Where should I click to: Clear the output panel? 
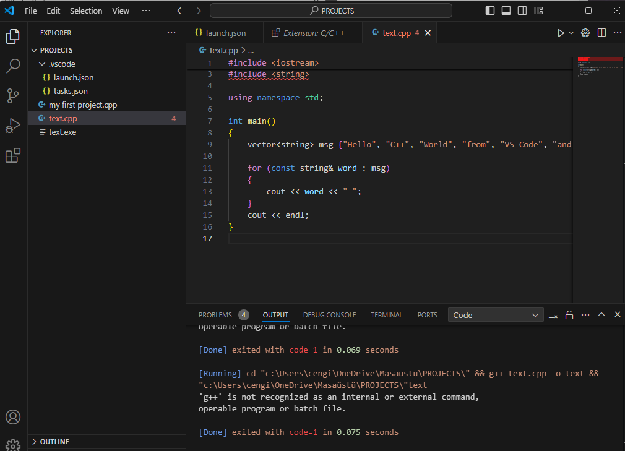pyautogui.click(x=553, y=315)
